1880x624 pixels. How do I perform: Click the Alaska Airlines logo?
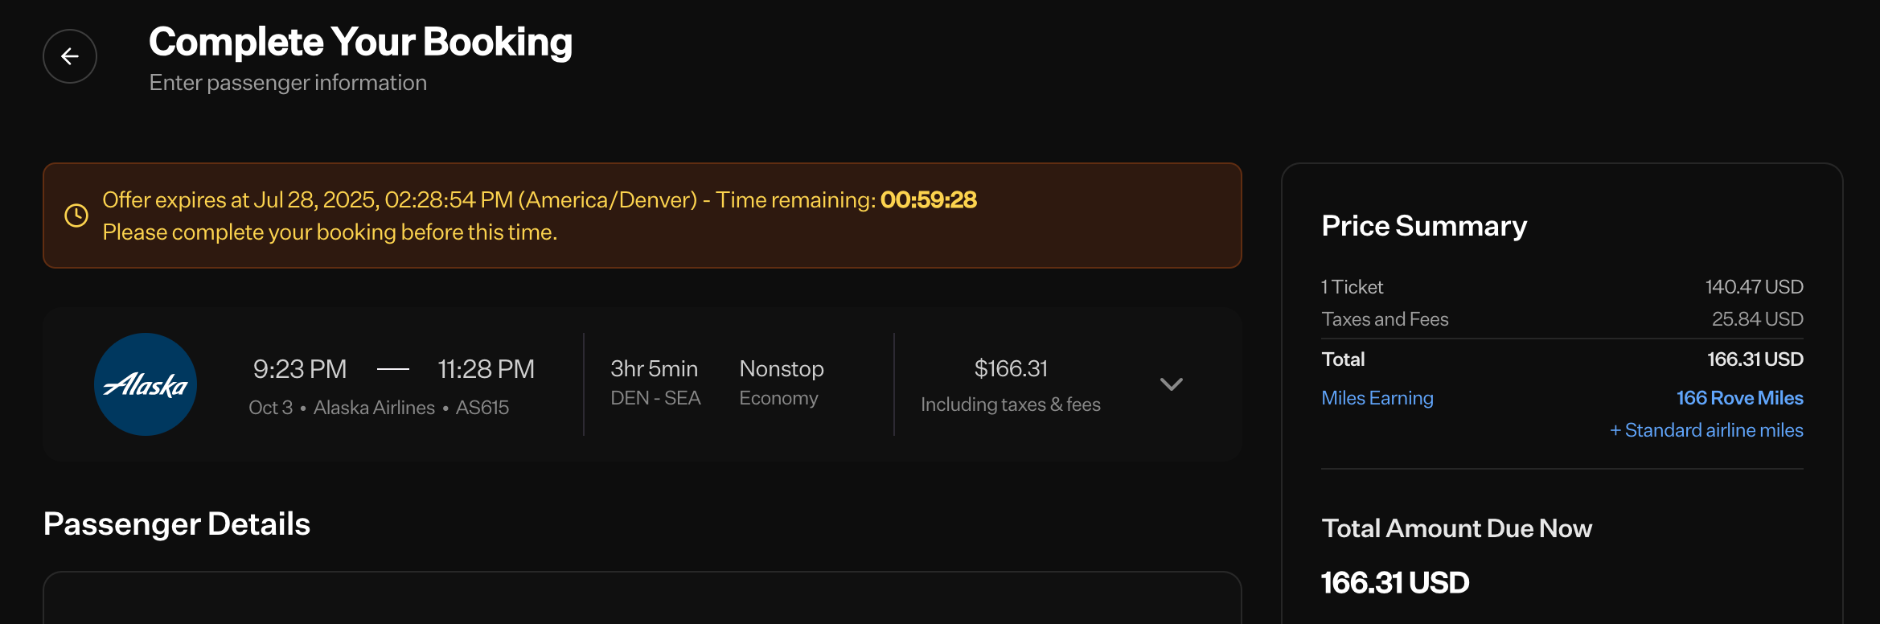(x=146, y=384)
